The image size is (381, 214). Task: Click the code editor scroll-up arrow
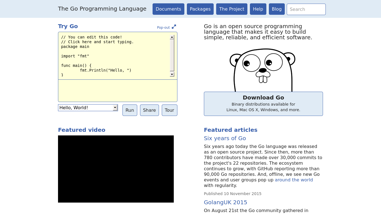click(x=172, y=37)
